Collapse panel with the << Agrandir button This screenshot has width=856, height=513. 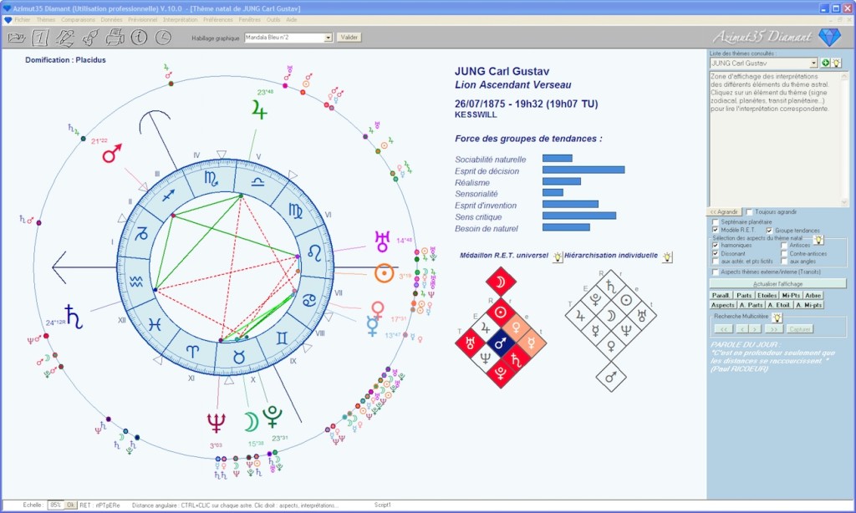point(722,211)
